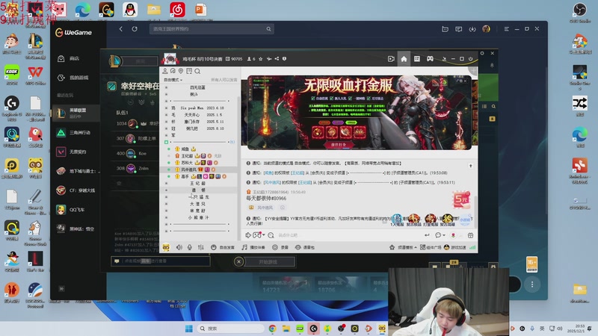Click the WeGame search input field

tap(208, 29)
